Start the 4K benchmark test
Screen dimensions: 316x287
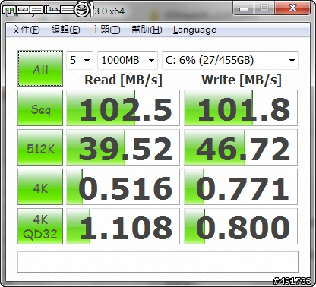40,187
